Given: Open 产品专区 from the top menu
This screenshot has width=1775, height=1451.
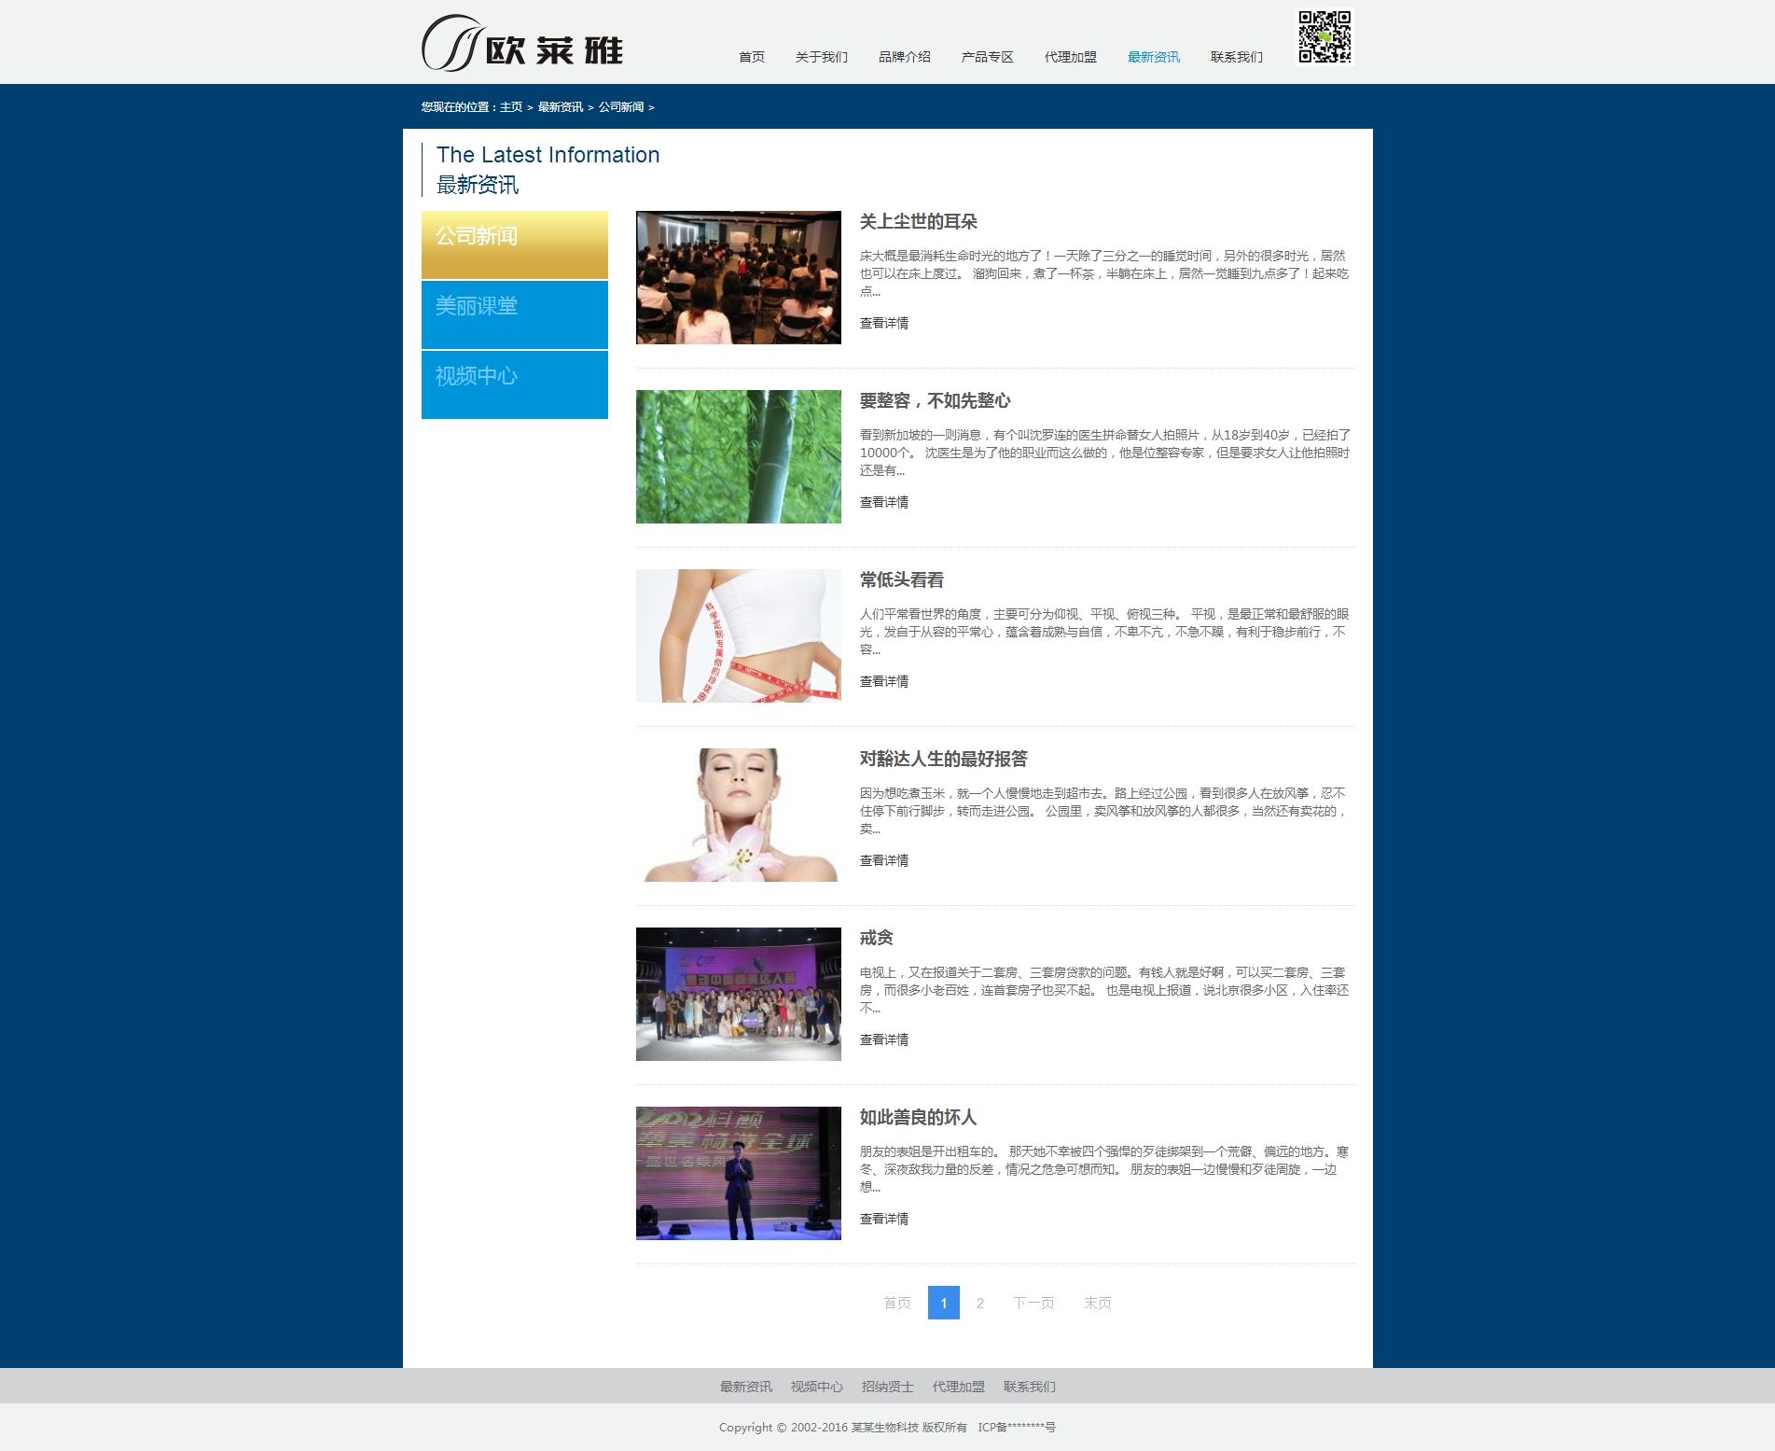Looking at the screenshot, I should 987,57.
